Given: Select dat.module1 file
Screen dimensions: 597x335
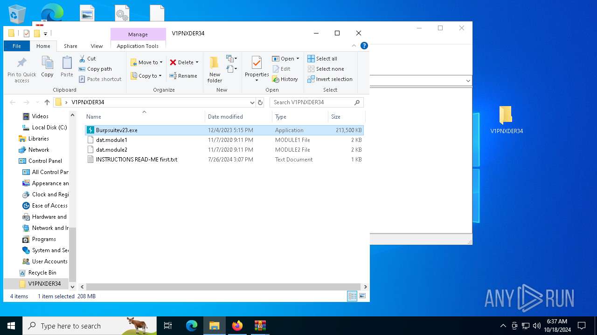Looking at the screenshot, I should click(224, 140).
